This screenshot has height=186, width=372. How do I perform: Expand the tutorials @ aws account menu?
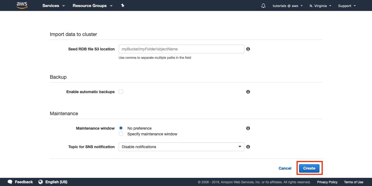point(288,6)
